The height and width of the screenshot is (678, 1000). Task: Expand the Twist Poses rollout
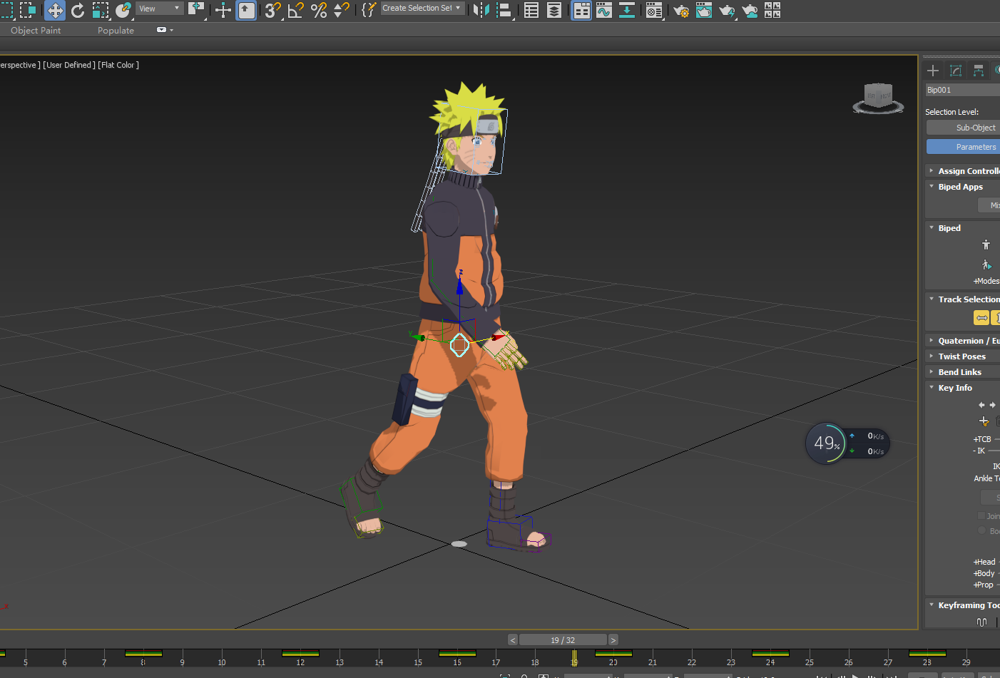tap(961, 356)
